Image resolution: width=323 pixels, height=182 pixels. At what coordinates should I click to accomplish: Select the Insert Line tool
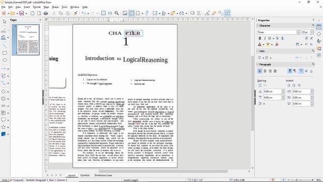[x=5, y=46]
